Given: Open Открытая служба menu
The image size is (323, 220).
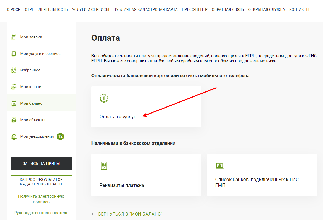Looking at the screenshot, I should click(x=267, y=9).
